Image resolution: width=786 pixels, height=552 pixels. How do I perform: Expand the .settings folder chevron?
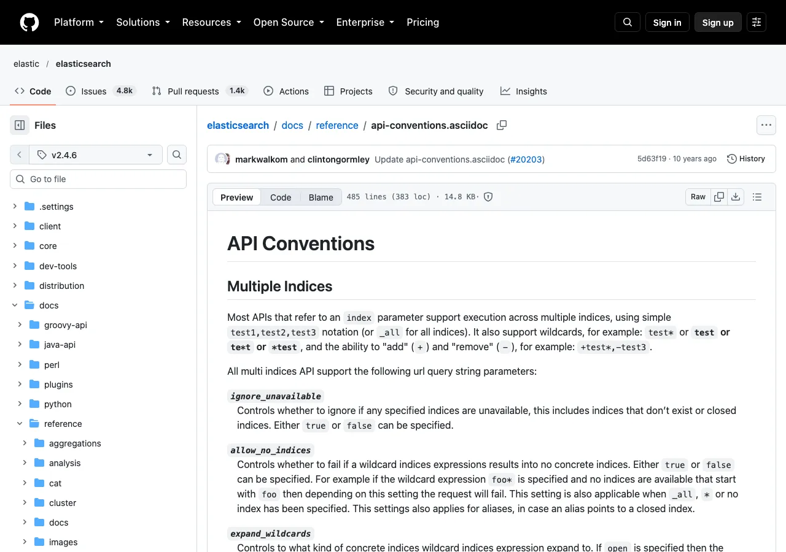coord(15,207)
